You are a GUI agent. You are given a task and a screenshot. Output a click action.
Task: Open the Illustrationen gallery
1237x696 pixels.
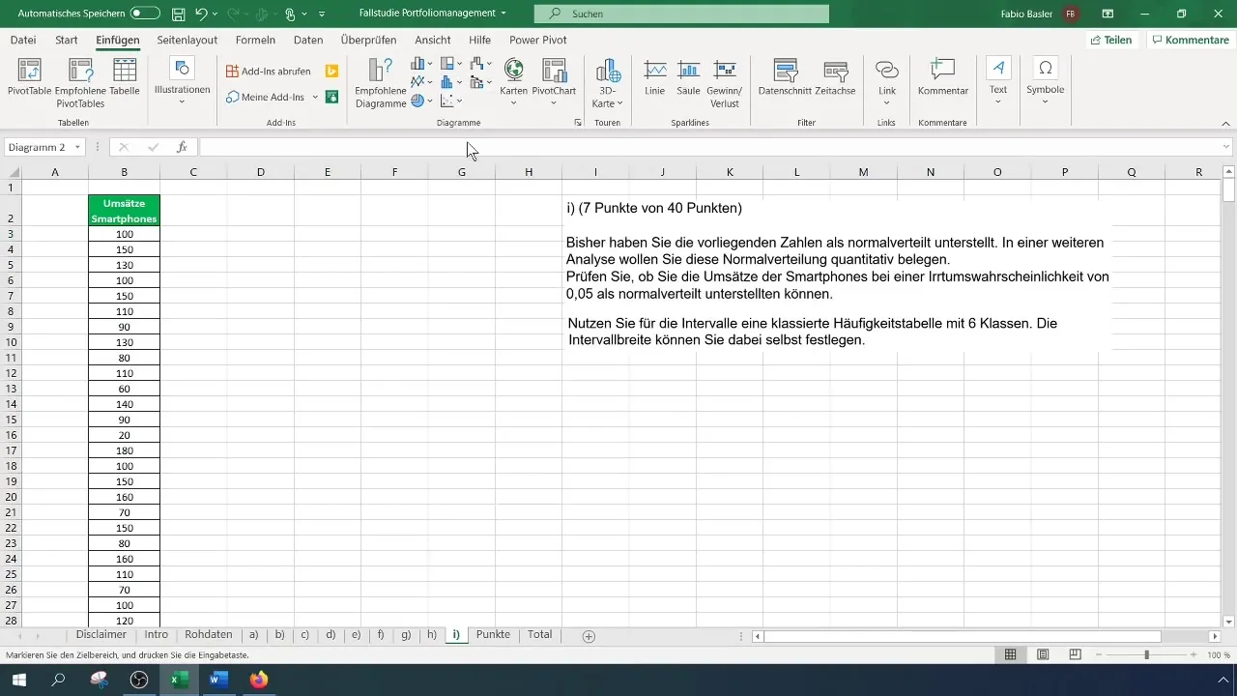(x=182, y=79)
